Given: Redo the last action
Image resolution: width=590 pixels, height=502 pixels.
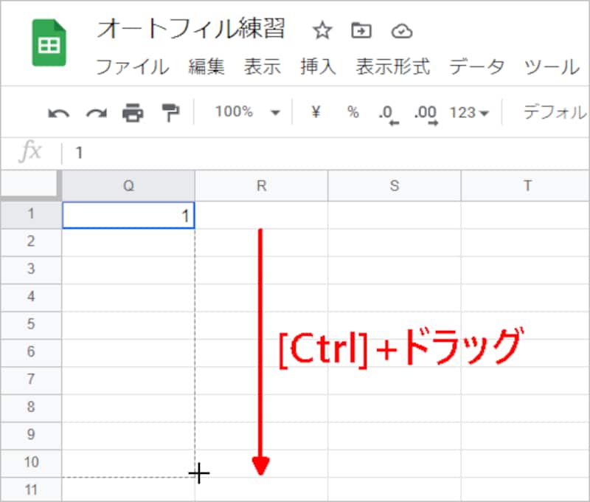Looking at the screenshot, I should 94,111.
